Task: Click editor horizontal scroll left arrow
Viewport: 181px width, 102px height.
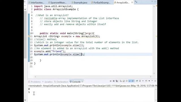Action: point(35,77)
